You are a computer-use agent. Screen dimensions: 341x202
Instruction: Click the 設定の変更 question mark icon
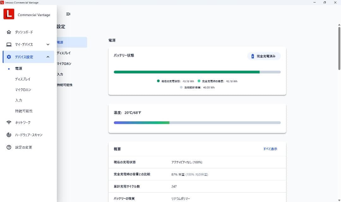[x=9, y=147]
